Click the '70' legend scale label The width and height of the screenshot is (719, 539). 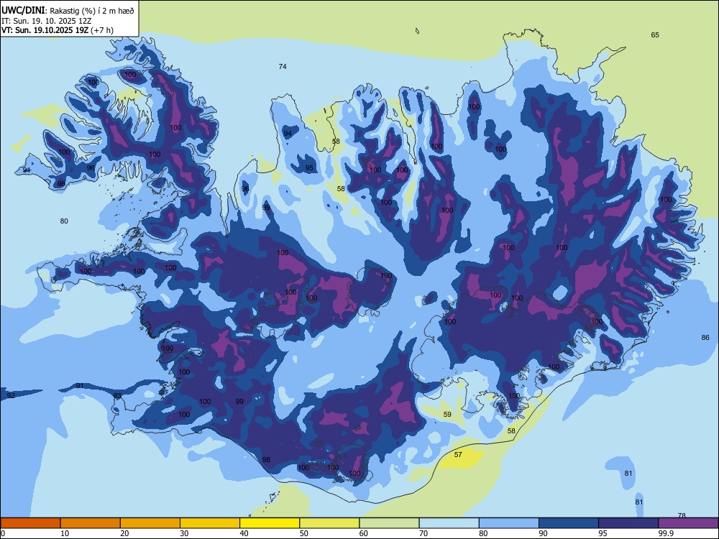coord(423,533)
